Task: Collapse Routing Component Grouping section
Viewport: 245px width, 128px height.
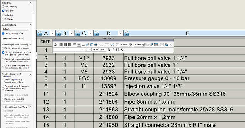Action: [x=31, y=75]
